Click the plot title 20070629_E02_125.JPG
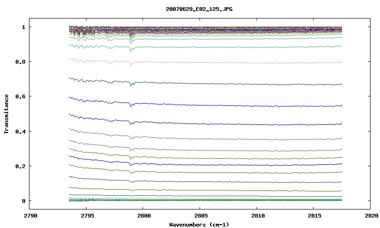380x228 pixels. tap(199, 9)
